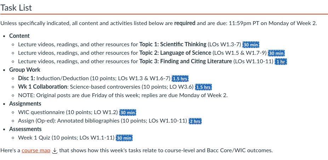The width and height of the screenshot is (328, 160).
Task: Click Topic 1: Scientific Thinking text
Action: [173, 45]
